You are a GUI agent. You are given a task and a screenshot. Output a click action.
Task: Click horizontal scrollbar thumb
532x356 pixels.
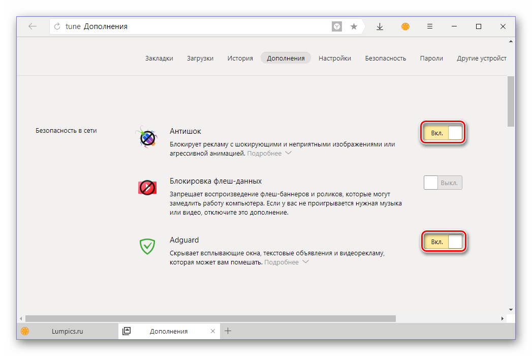210,318
